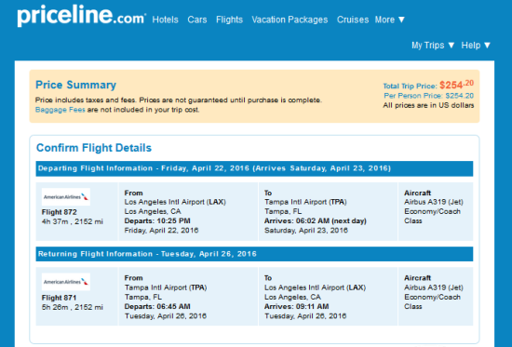Viewport: 512px width, 347px height.
Task: Expand the More dropdown menu
Action: pos(390,20)
